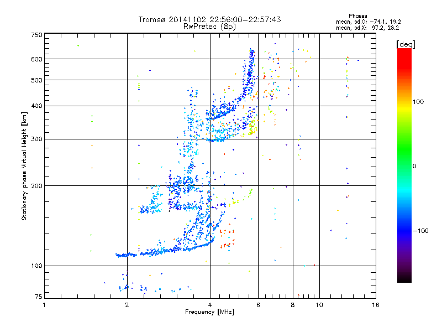
Task: Click the y-axis tick label "400"
Action: pos(36,106)
